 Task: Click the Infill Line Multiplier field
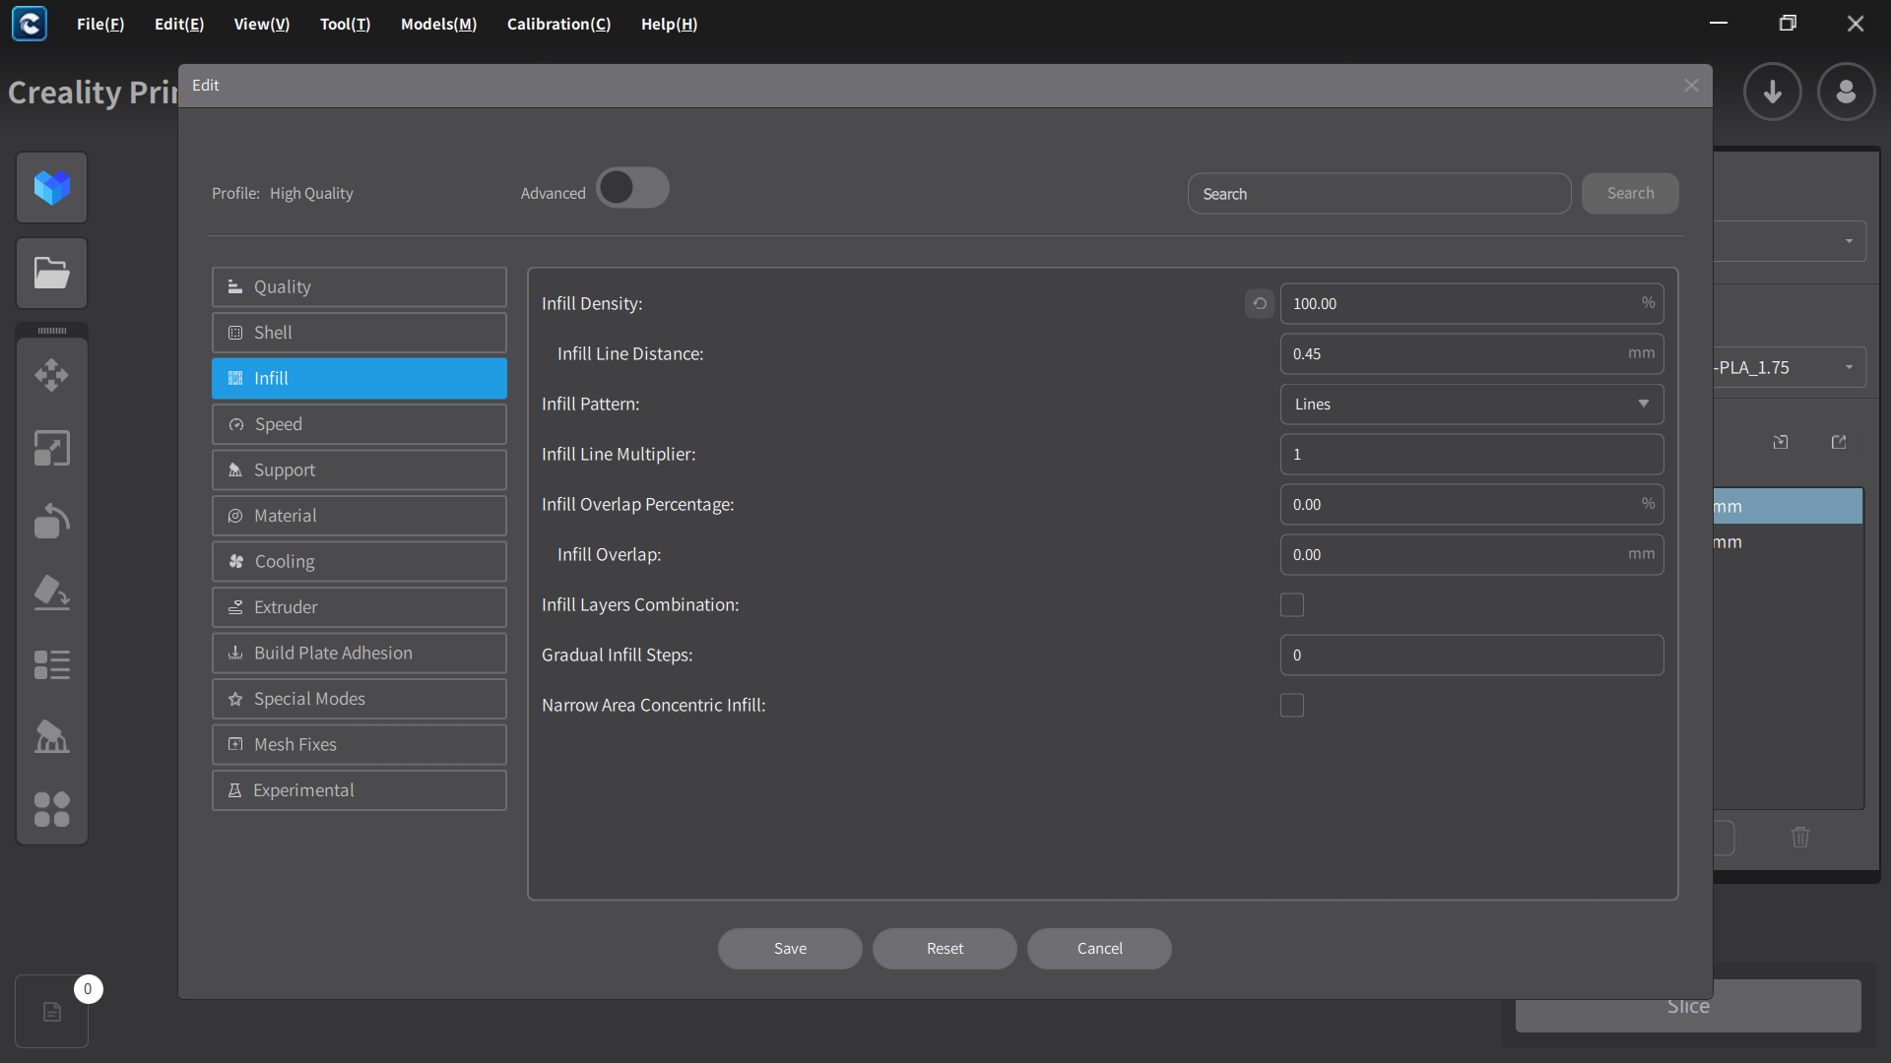pyautogui.click(x=1472, y=455)
